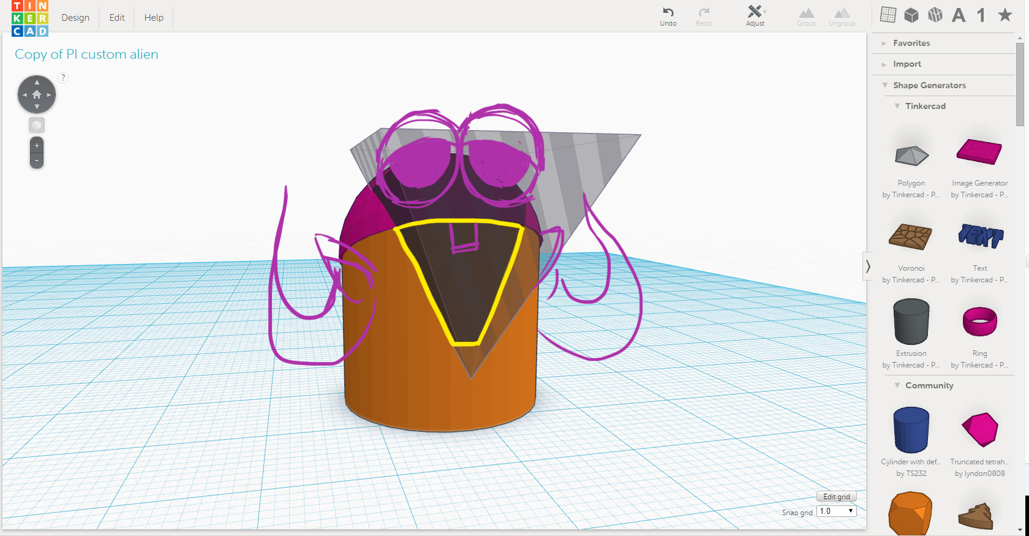Screen dimensions: 1029x536
Task: Collapse the shapes side panel arrow
Action: click(868, 266)
